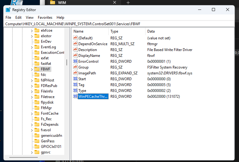Screen dimensions: 239x162
Task: Click data 'File Based Write Filter Driver'
Action: (170, 50)
